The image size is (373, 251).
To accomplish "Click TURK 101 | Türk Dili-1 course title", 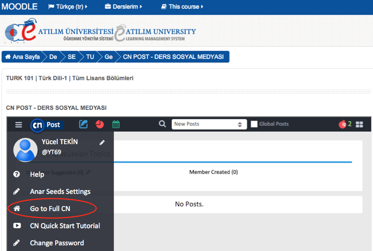I will (x=69, y=78).
